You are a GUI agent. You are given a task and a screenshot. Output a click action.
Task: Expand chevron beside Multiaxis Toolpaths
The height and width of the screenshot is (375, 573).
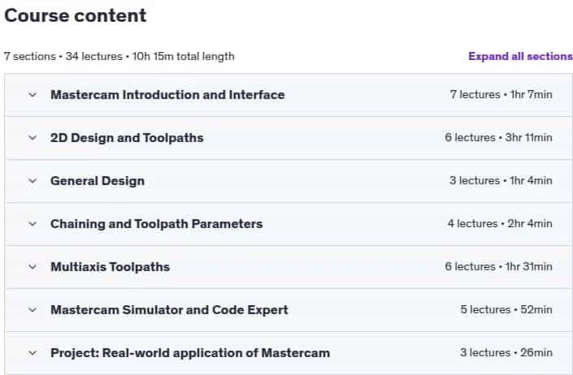[x=33, y=267]
